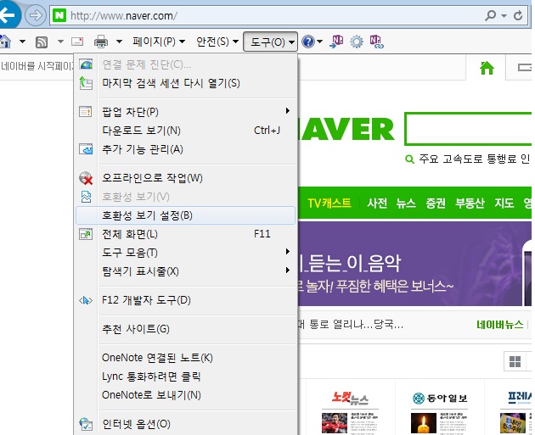Viewport: 535px width, 435px height.
Task: Click the browser Back arrow button
Action: (x=8, y=15)
